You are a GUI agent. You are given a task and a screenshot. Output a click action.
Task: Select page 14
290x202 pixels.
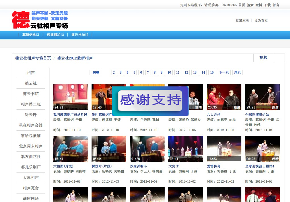click(x=204, y=73)
